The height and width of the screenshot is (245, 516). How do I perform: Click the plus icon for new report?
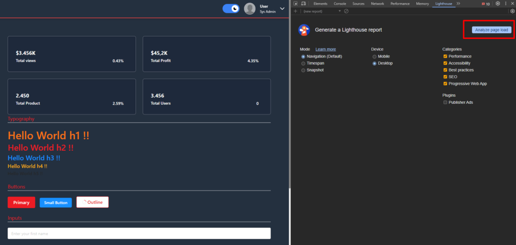pyautogui.click(x=295, y=11)
